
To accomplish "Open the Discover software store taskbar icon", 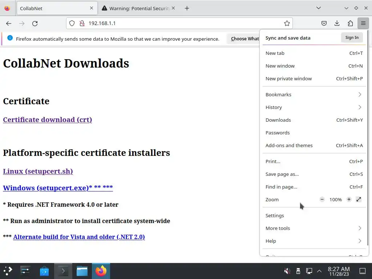I will (44, 271).
